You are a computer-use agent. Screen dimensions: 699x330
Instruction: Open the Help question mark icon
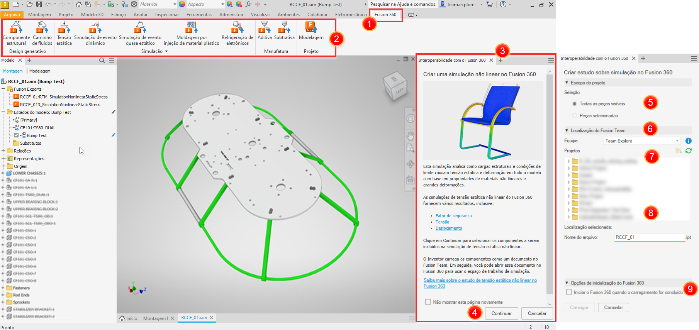coord(503,4)
